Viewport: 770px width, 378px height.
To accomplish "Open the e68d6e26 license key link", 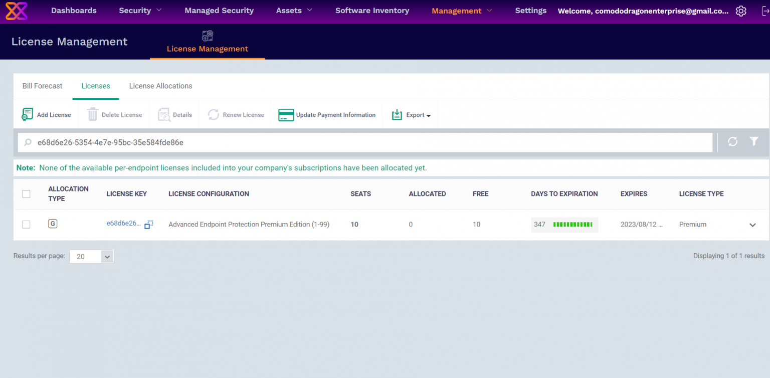I will pyautogui.click(x=123, y=224).
